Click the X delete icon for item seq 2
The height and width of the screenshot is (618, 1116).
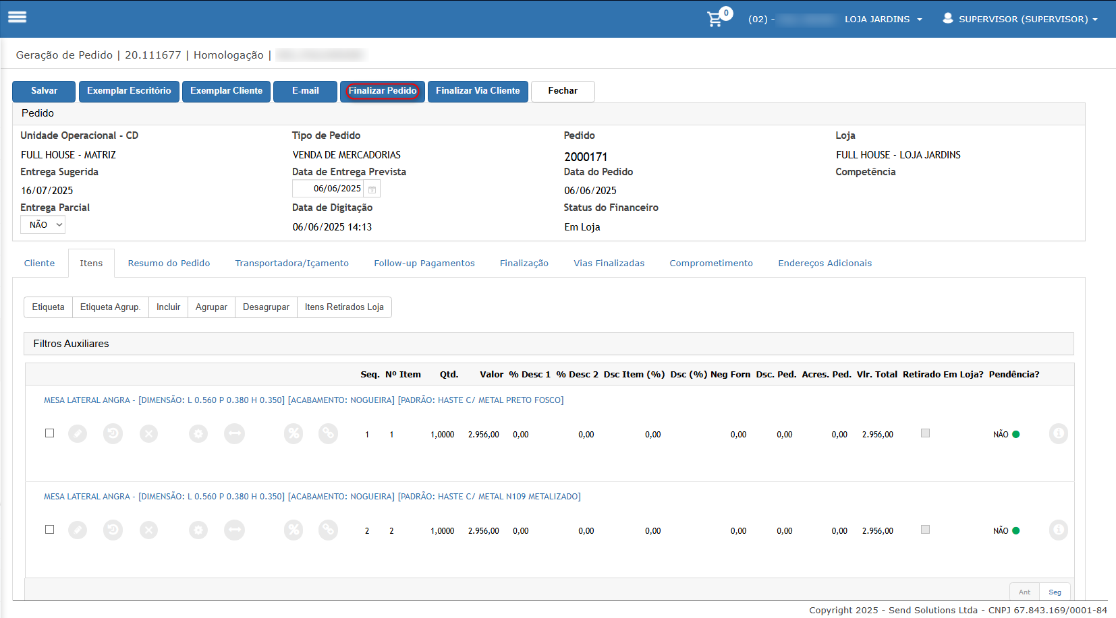pyautogui.click(x=148, y=530)
